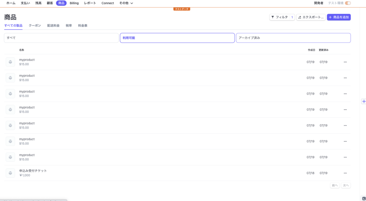Click the plus icon on the right edge
Viewport: 366px width, 201px height.
tap(364, 101)
